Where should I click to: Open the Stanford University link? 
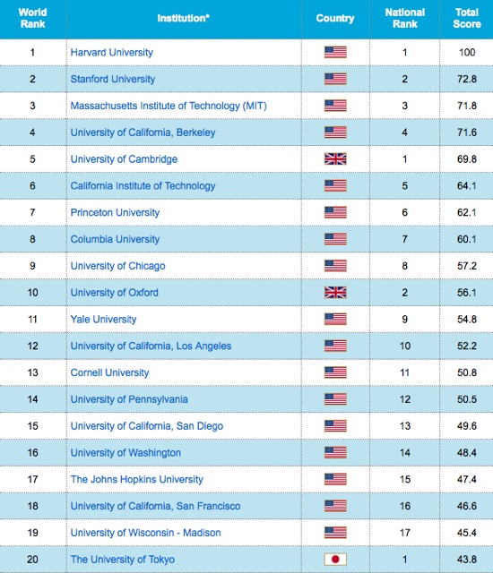click(113, 79)
